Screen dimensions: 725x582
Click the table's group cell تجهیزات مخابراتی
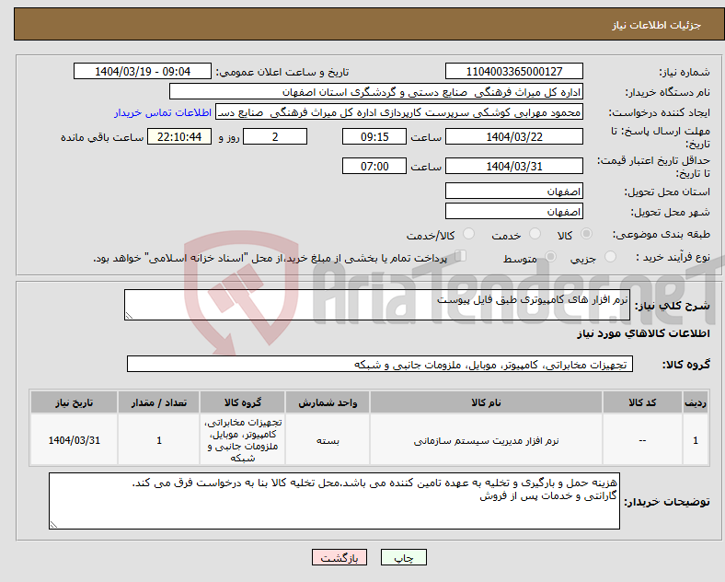click(x=242, y=440)
